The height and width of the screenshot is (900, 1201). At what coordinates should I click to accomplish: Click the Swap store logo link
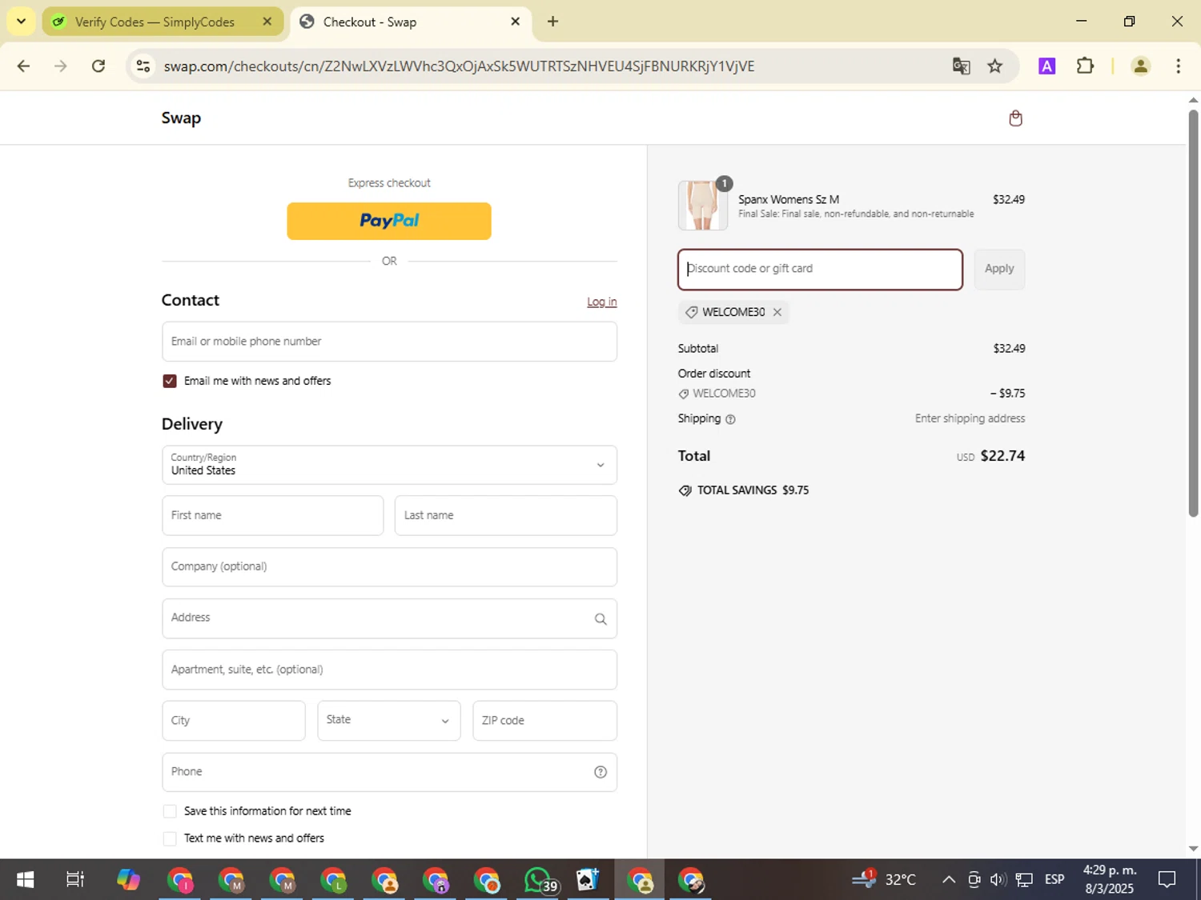pos(181,118)
